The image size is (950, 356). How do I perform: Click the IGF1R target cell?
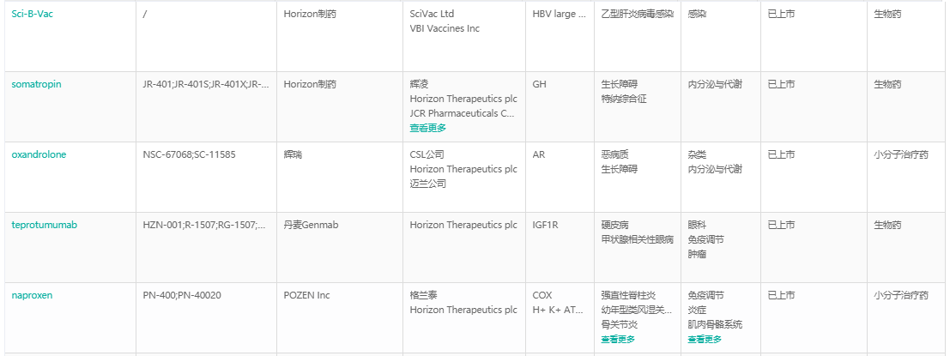point(545,225)
